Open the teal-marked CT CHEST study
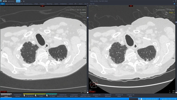 point(53,96)
